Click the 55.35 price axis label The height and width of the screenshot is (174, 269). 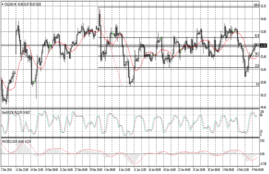(x=264, y=6)
